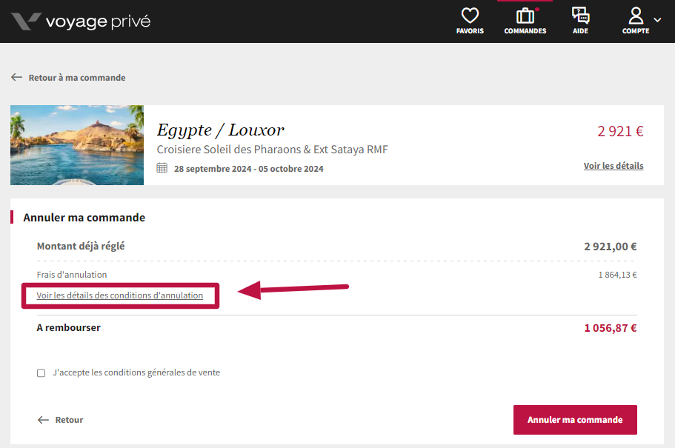The width and height of the screenshot is (675, 448).
Task: Check J'accepte les conditions générales de vente
Action: click(41, 372)
